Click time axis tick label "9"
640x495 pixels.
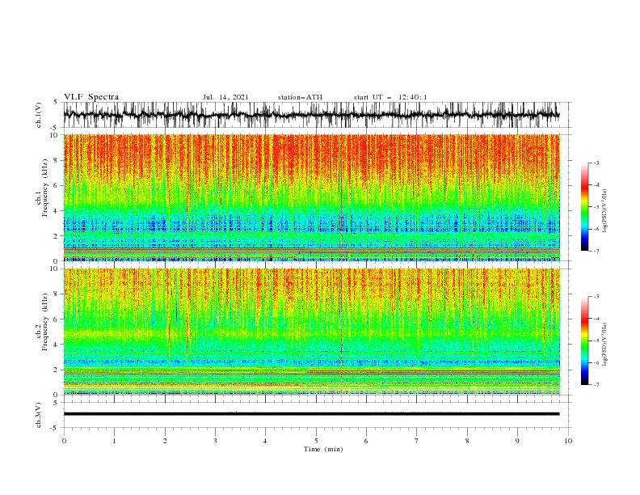[517, 441]
